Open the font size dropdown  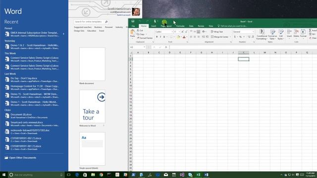coord(179,32)
